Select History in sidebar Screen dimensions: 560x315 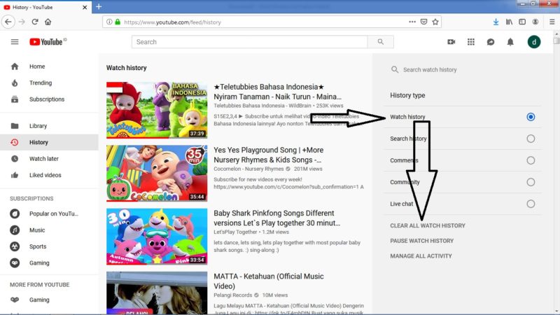pyautogui.click(x=49, y=142)
